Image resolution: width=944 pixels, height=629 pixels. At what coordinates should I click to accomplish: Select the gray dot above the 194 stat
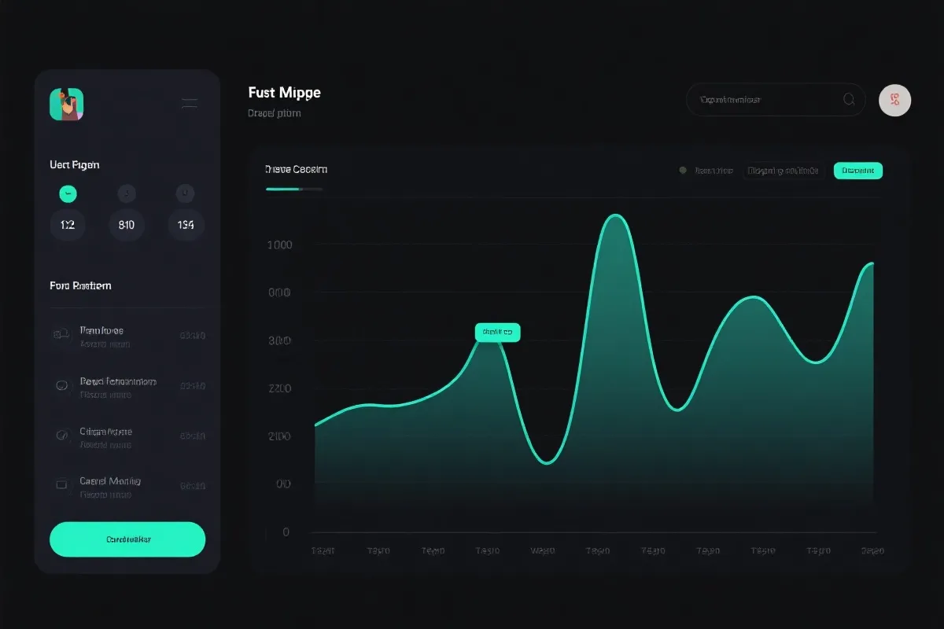[x=185, y=193]
